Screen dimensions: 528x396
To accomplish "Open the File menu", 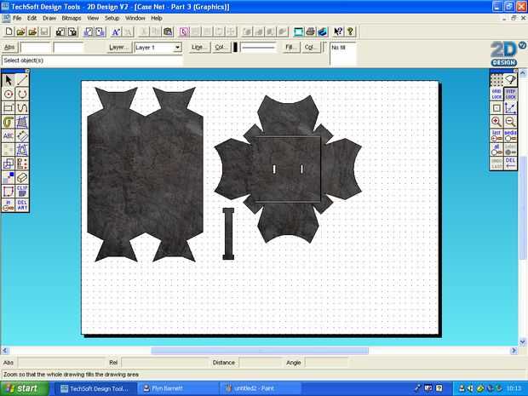I will tap(17, 18).
